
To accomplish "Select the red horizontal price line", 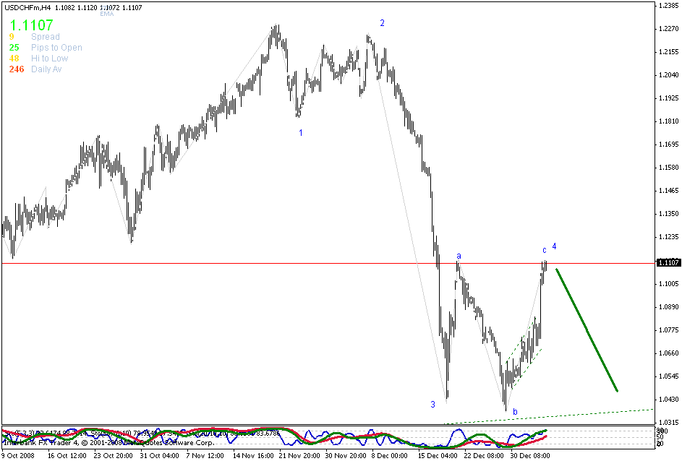I will tap(217, 263).
